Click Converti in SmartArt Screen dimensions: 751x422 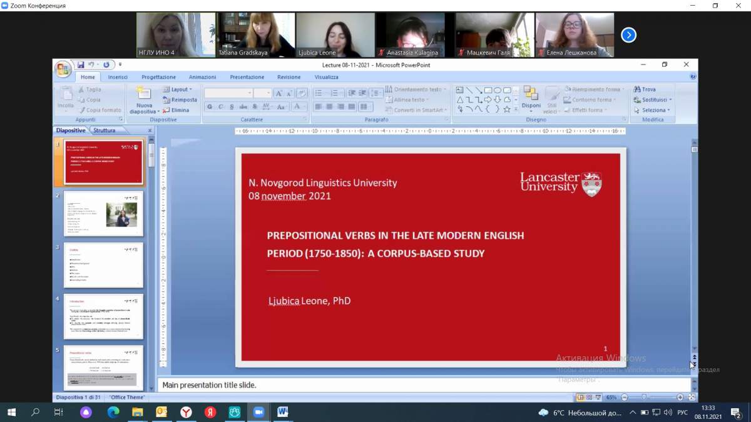(416, 110)
